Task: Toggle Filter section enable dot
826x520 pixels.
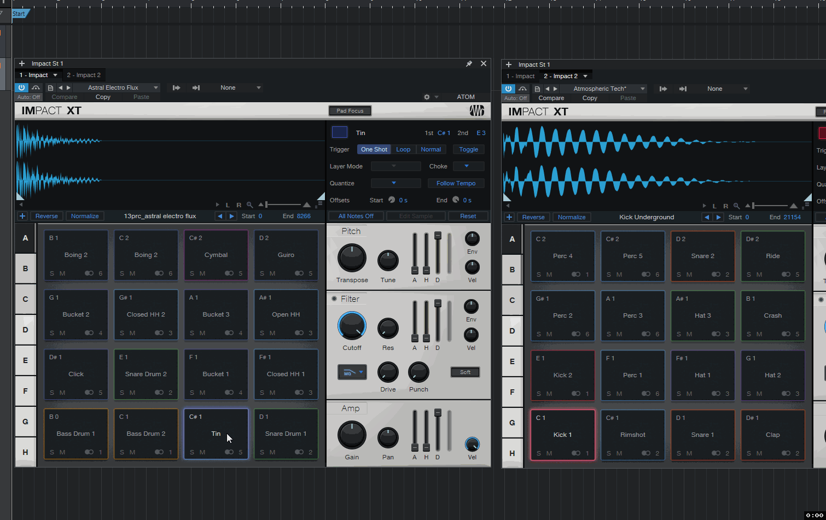Action: [334, 299]
